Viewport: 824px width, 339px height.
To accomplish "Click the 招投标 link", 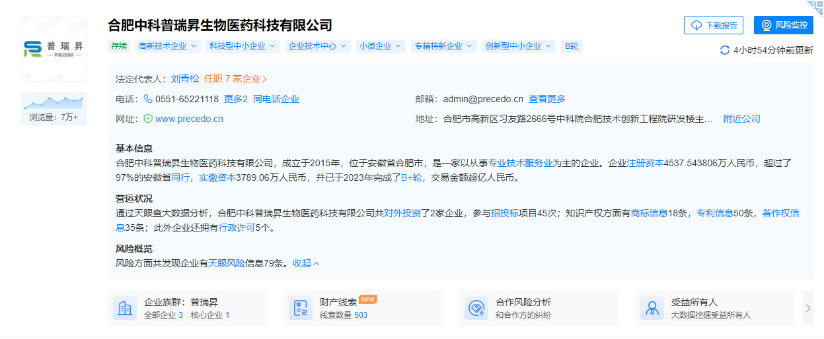I will pos(505,213).
